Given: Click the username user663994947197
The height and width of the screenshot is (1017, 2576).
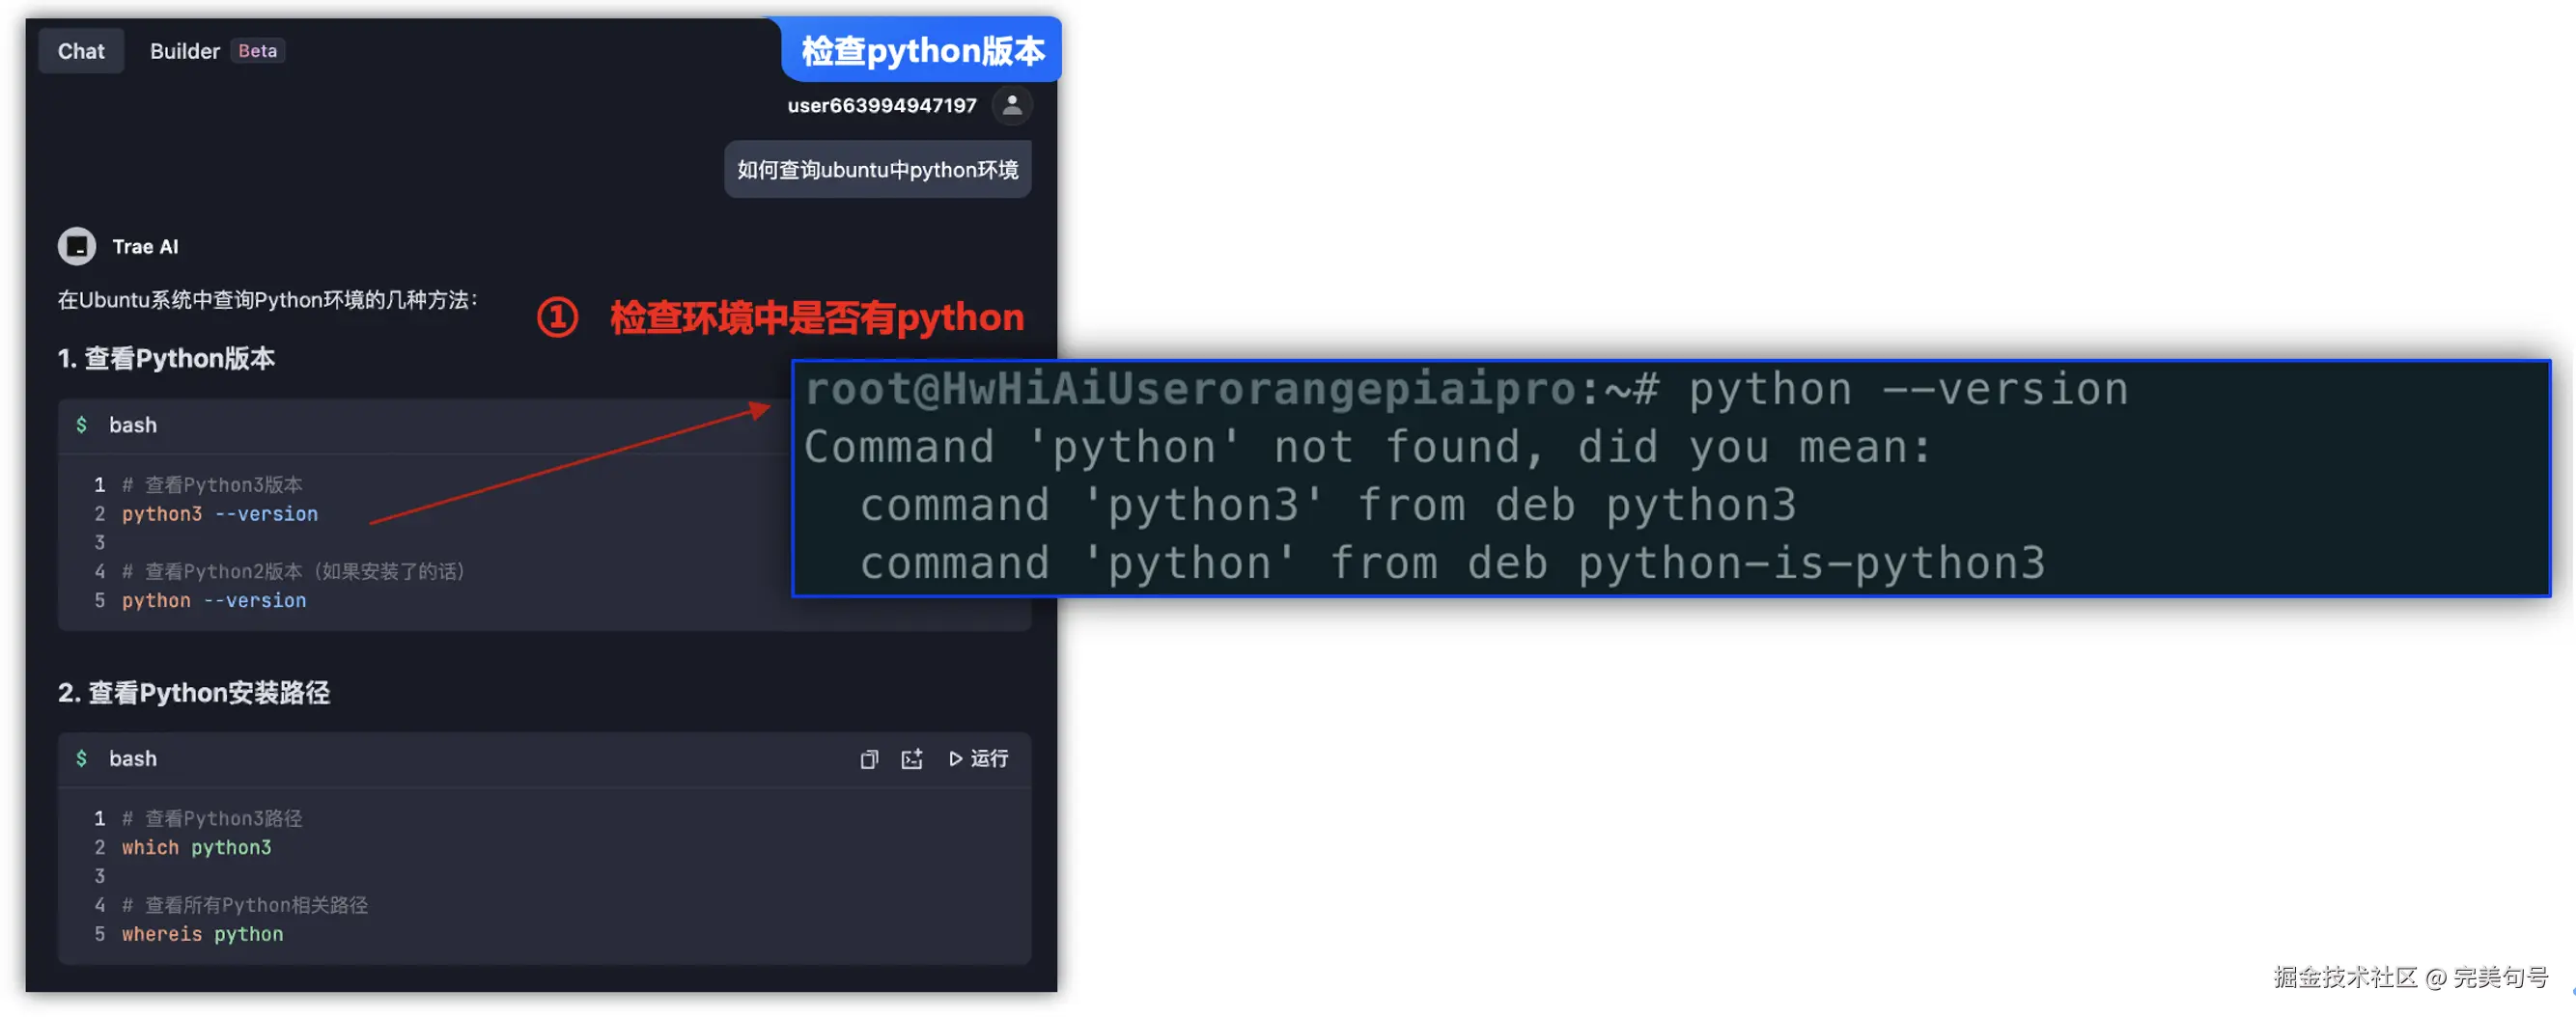Looking at the screenshot, I should click(881, 106).
